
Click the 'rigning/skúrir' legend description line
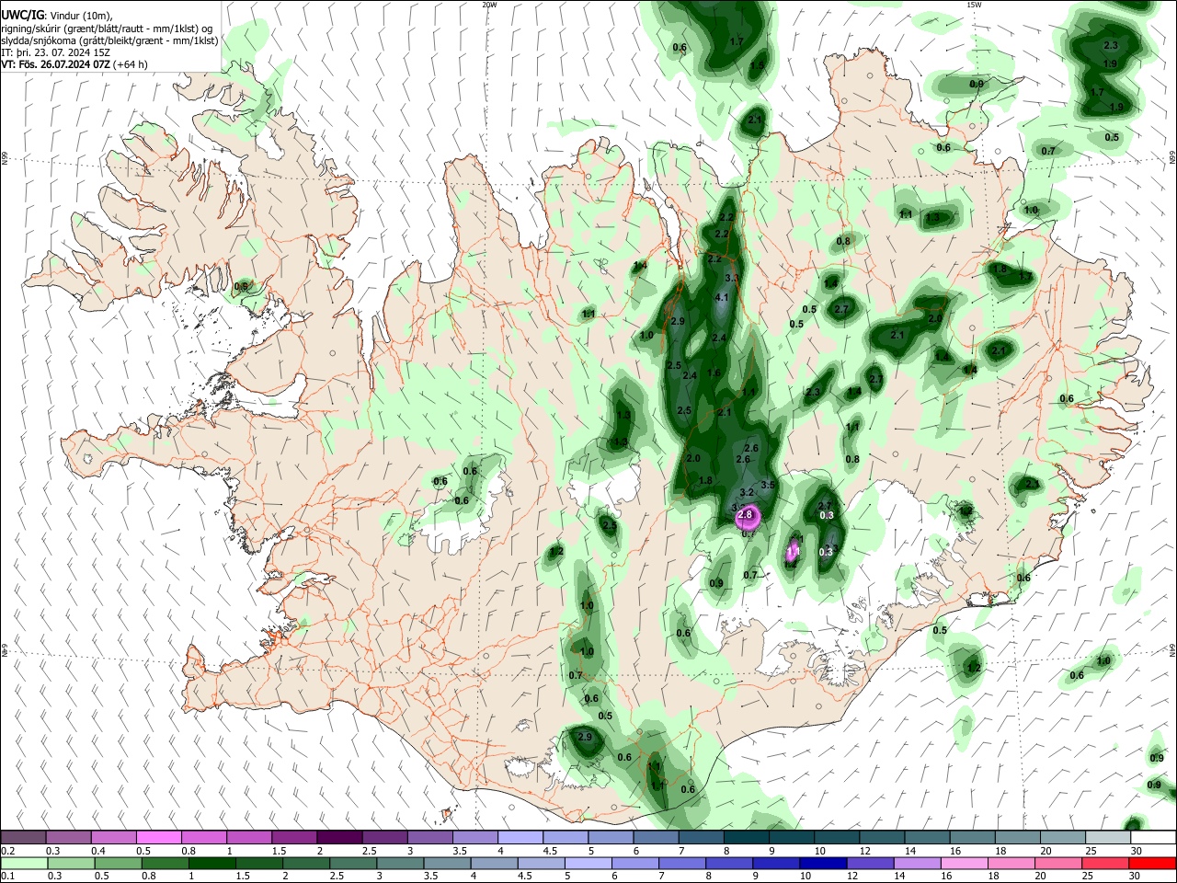[x=108, y=29]
